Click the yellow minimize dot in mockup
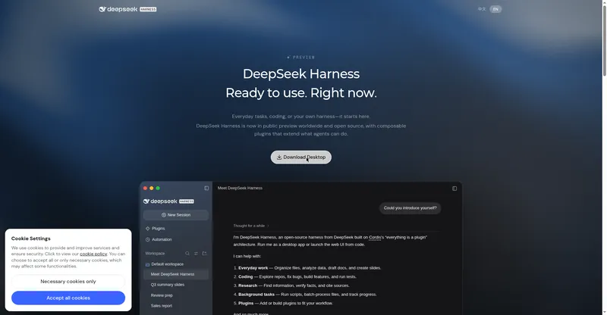The image size is (607, 315). [x=151, y=189]
